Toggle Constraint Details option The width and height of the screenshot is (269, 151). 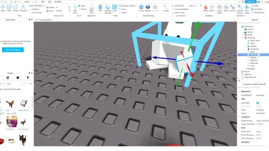pos(180,9)
